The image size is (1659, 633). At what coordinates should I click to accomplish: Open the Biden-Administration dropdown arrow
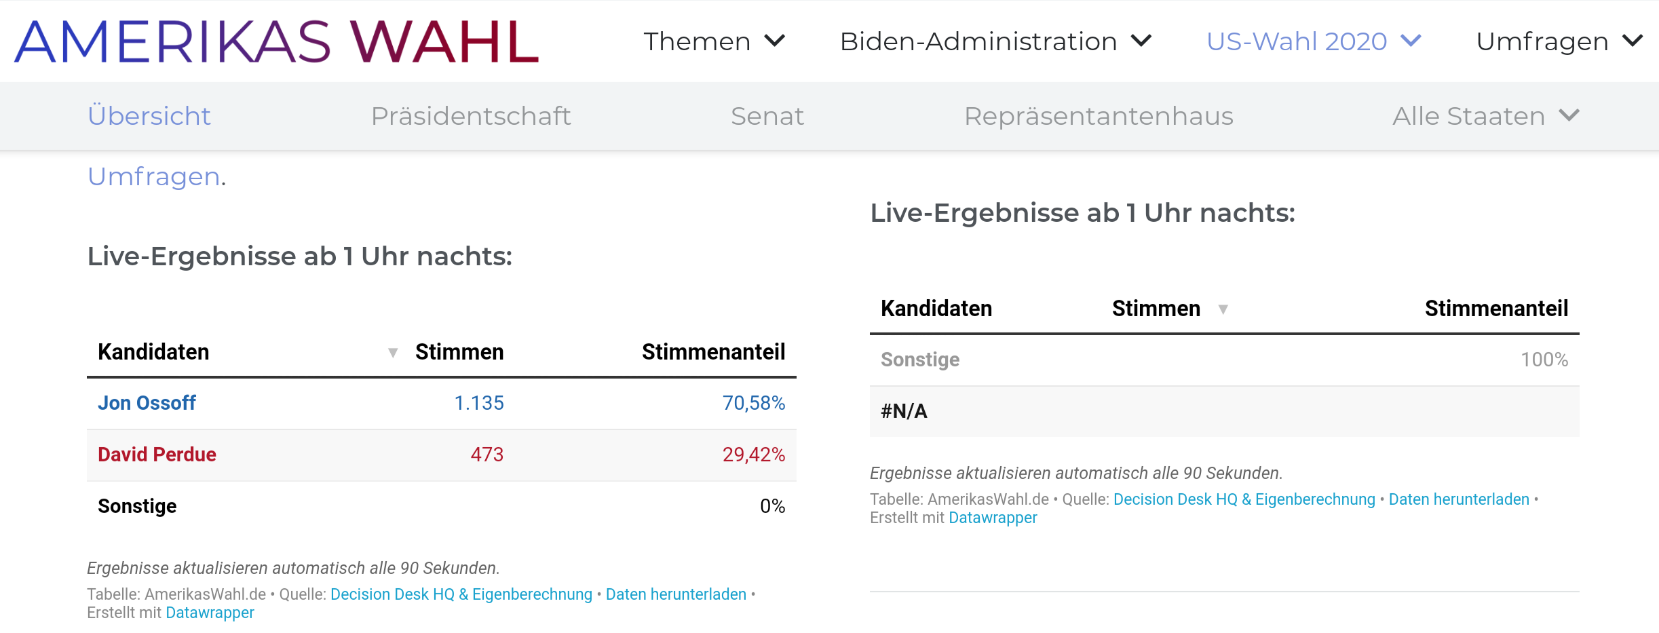[x=1141, y=41]
